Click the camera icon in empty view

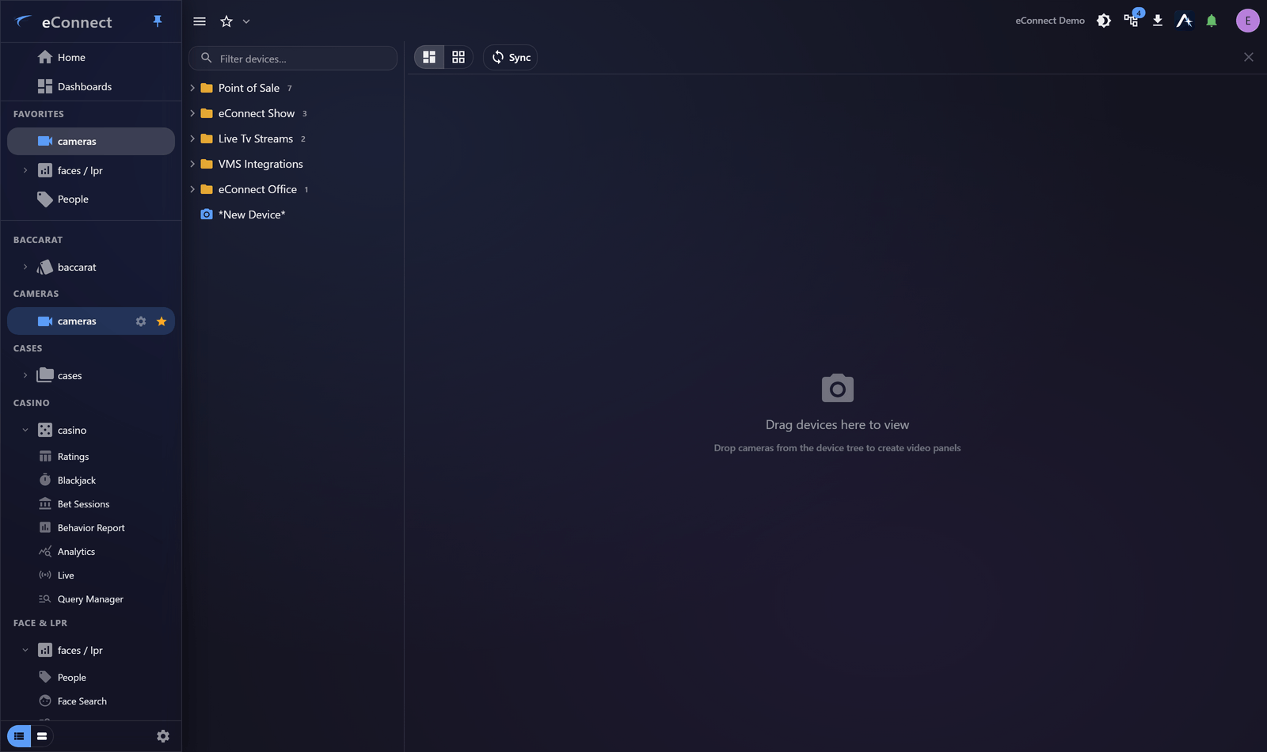(x=838, y=388)
